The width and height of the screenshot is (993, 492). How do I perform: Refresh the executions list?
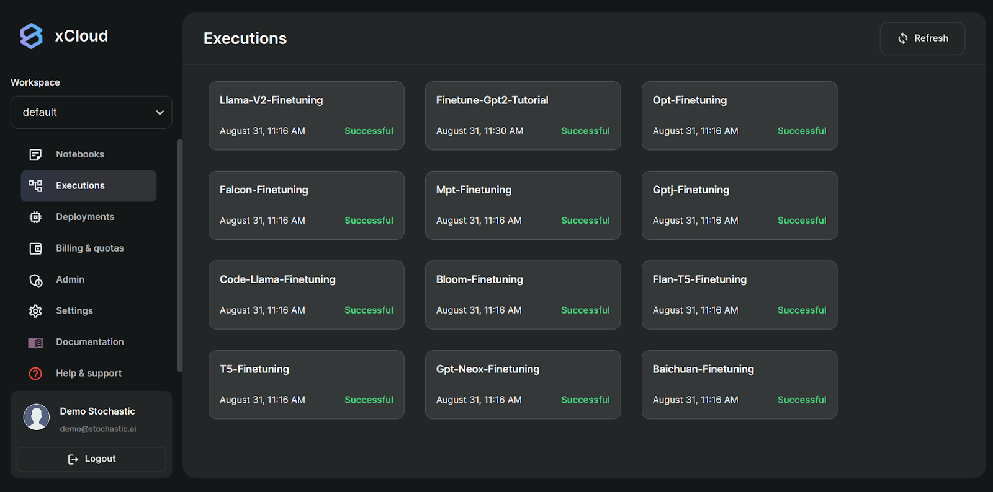coord(922,38)
